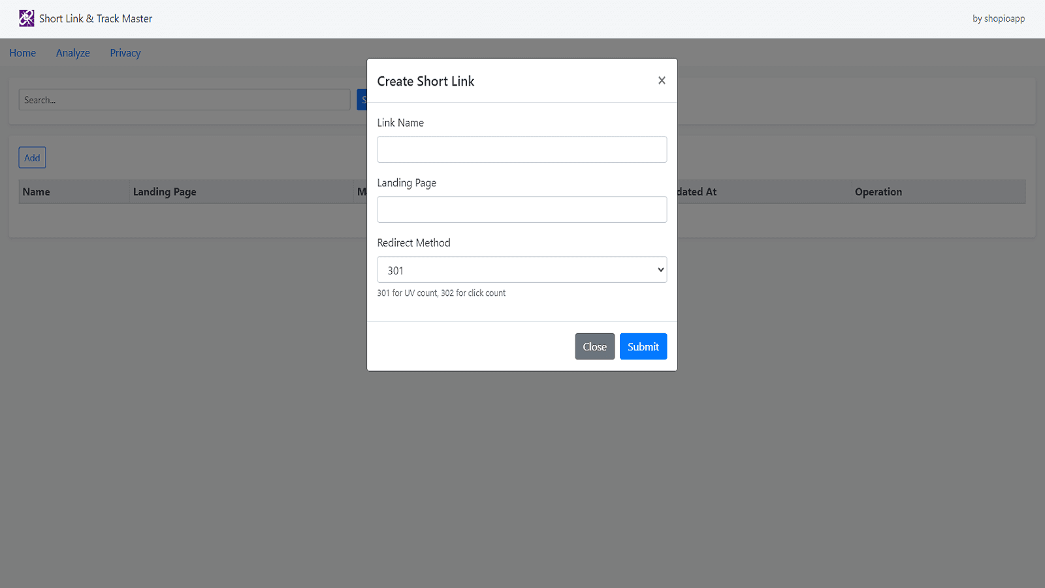Viewport: 1045px width, 588px height.
Task: Visit the shopioapp developer link
Action: coord(998,18)
